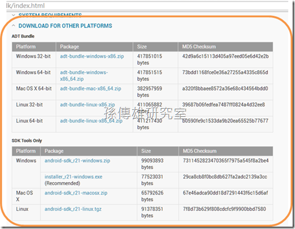Viewport: 295px width, 229px height.
Task: Select the Windows 64-bit platform cell
Action: click(x=34, y=76)
